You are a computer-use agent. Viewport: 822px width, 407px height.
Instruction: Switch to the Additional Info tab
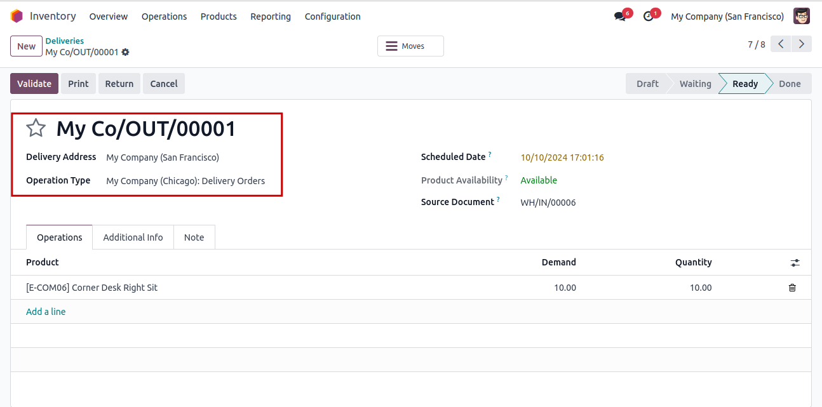pos(133,237)
